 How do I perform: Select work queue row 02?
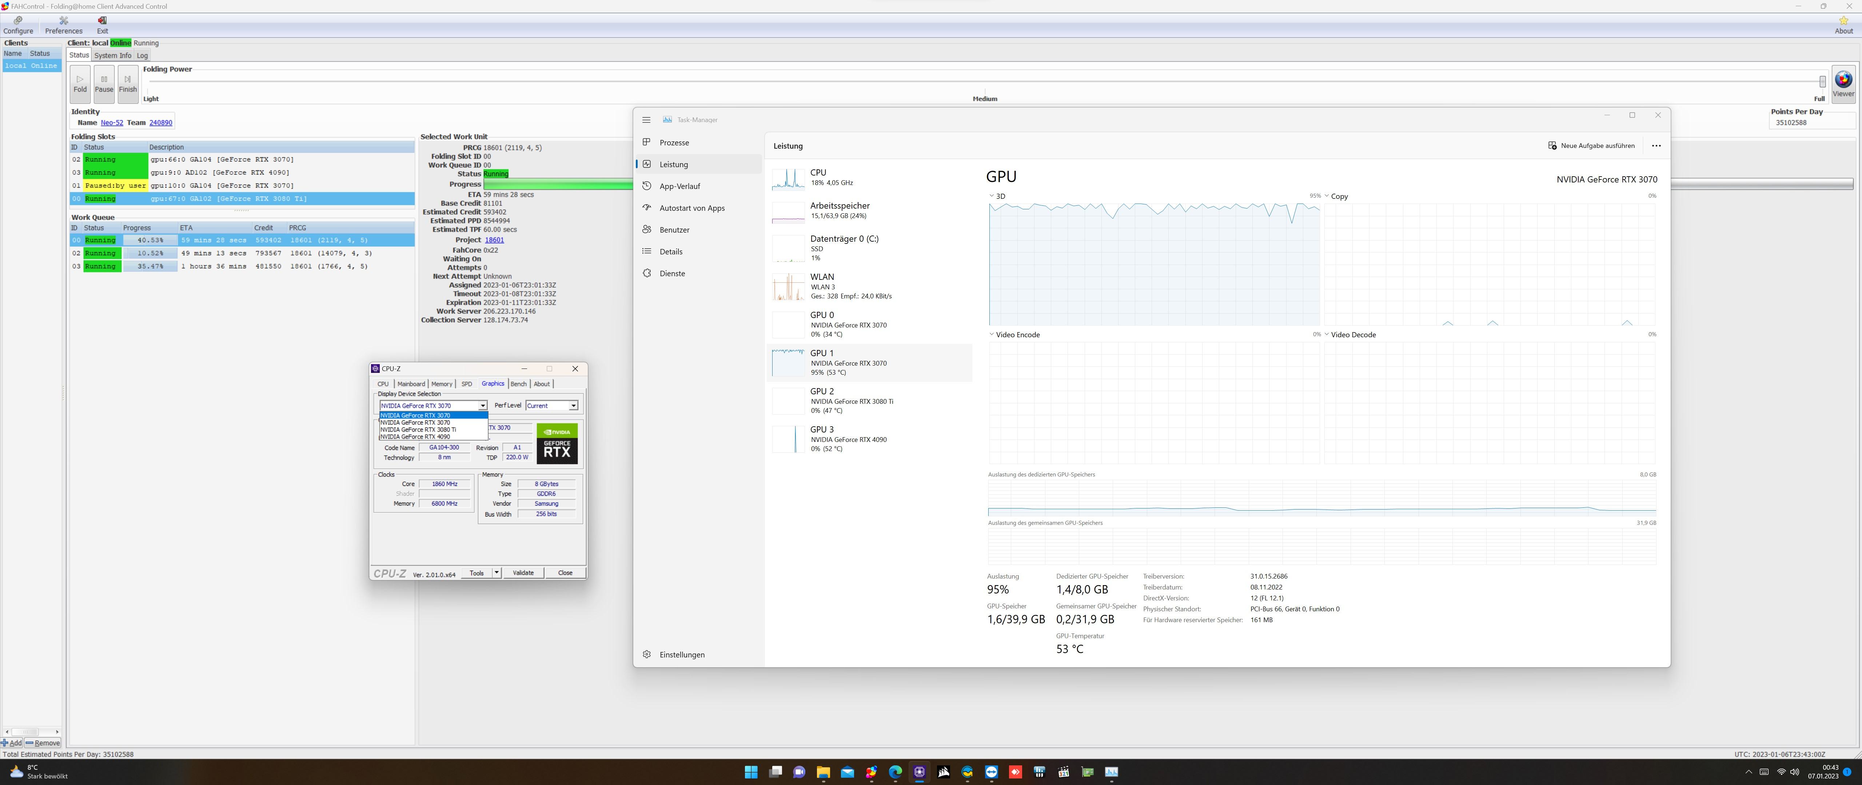click(242, 253)
